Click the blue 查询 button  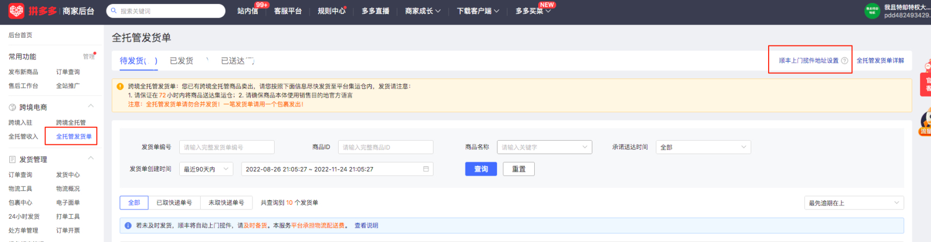point(481,169)
